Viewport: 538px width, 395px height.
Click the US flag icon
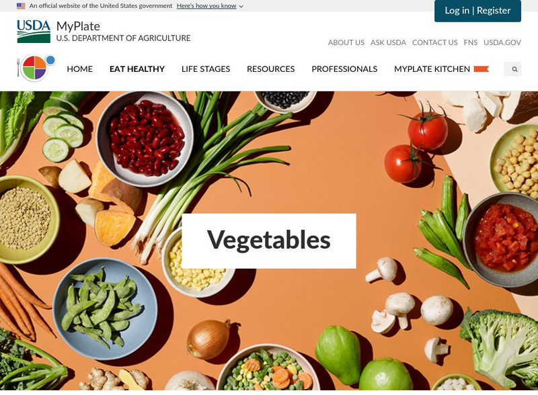(x=21, y=6)
